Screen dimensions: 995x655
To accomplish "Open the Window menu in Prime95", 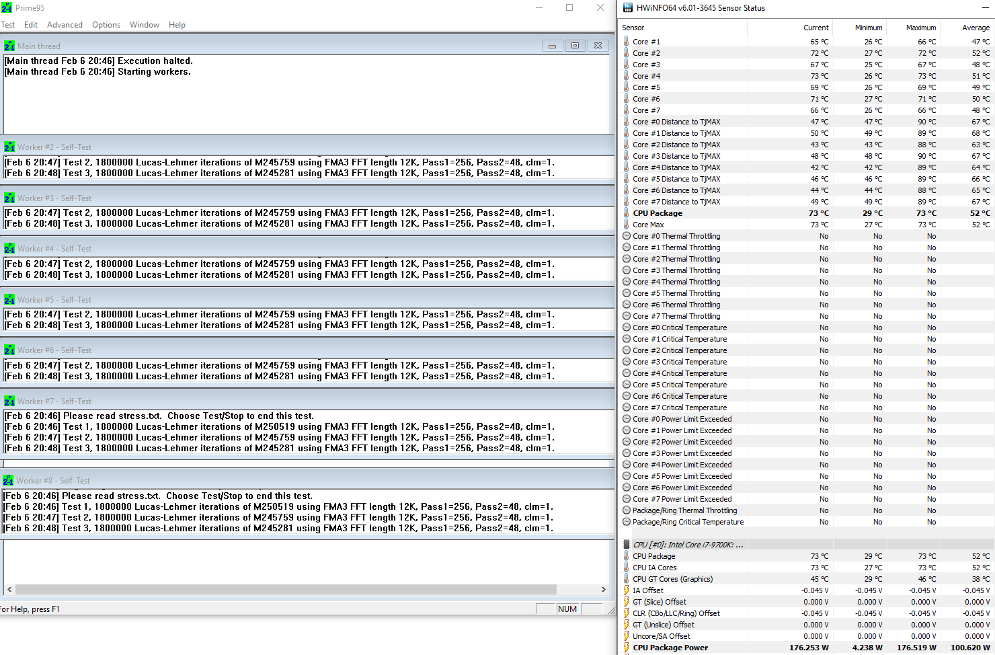I will (x=145, y=25).
